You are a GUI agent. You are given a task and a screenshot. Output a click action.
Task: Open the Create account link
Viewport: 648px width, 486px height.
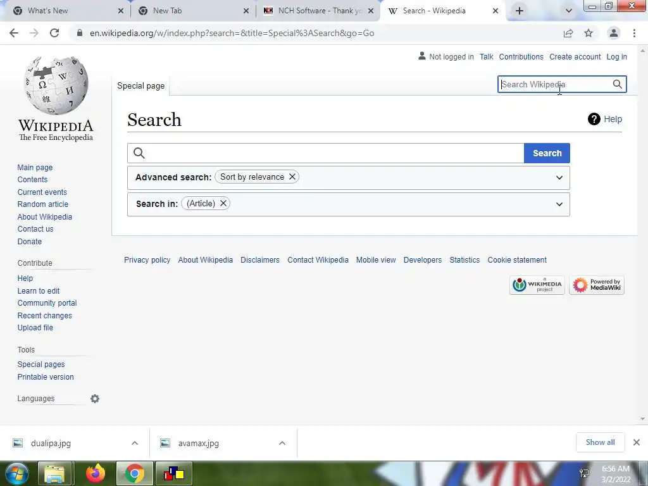[575, 57]
